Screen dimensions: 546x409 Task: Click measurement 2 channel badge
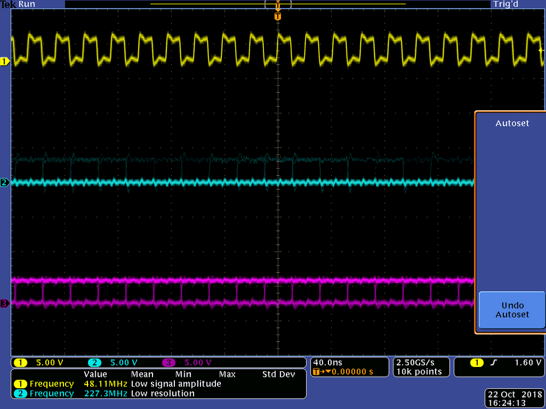pyautogui.click(x=20, y=394)
